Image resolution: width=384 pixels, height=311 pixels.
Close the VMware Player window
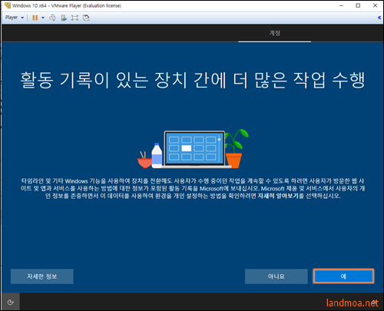pos(375,5)
